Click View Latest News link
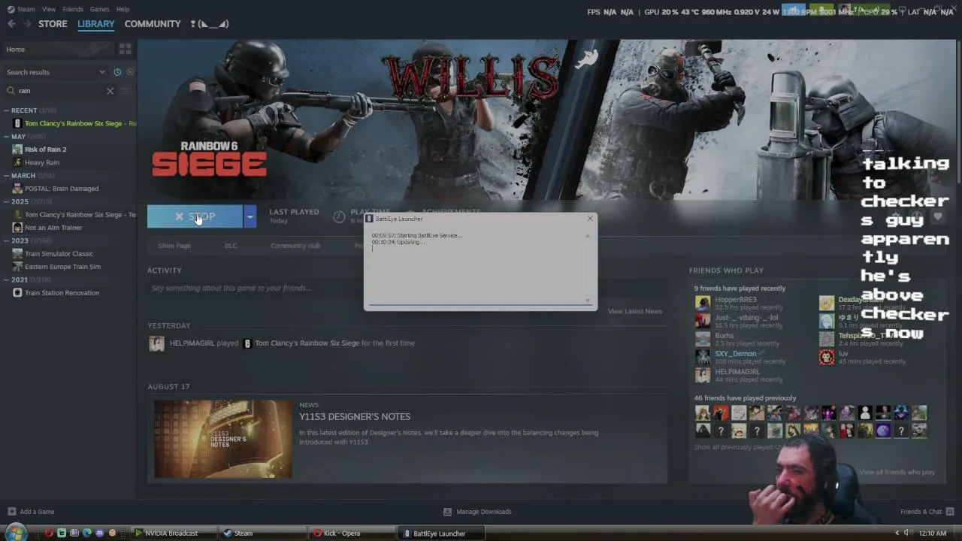962x541 pixels. (x=635, y=311)
